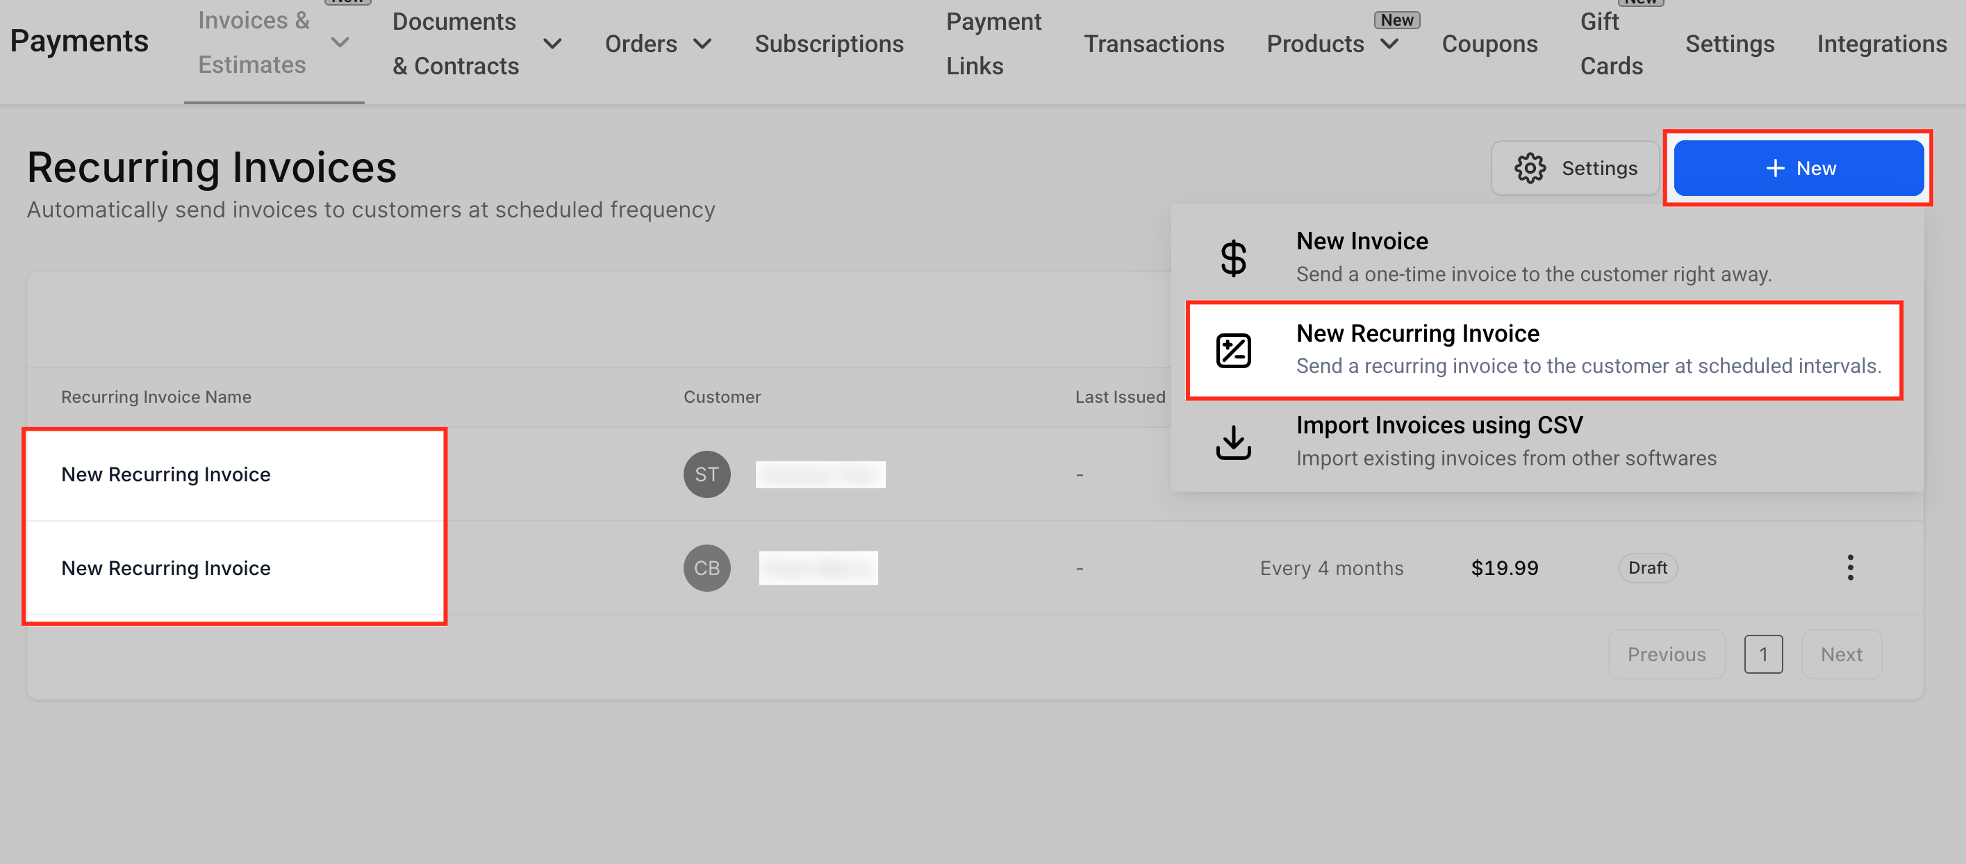The width and height of the screenshot is (1966, 864).
Task: Click the Import Invoices download icon
Action: (x=1232, y=442)
